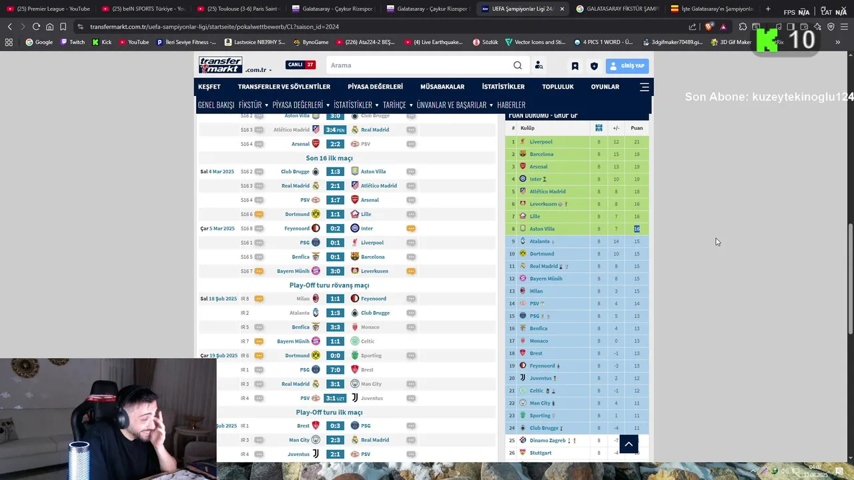854x480 pixels.
Task: Close the UEFA Şampiyonlar Ligi tab
Action: [562, 9]
